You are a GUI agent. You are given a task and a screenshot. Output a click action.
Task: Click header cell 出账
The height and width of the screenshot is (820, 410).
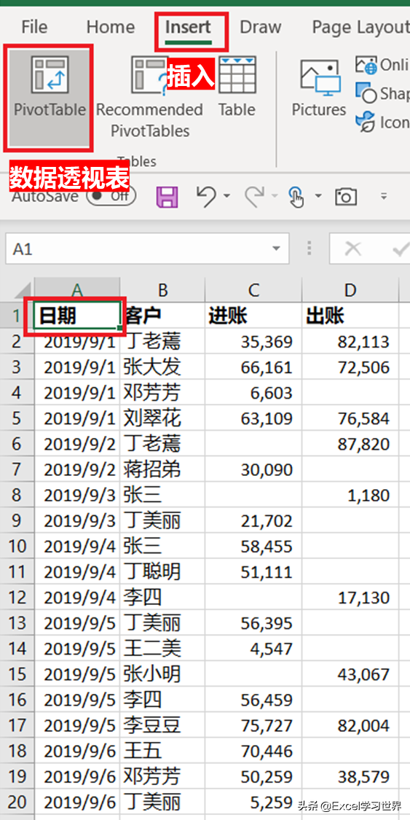point(350,316)
